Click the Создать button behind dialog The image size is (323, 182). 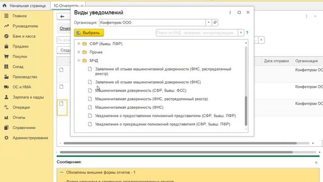(x=64, y=50)
